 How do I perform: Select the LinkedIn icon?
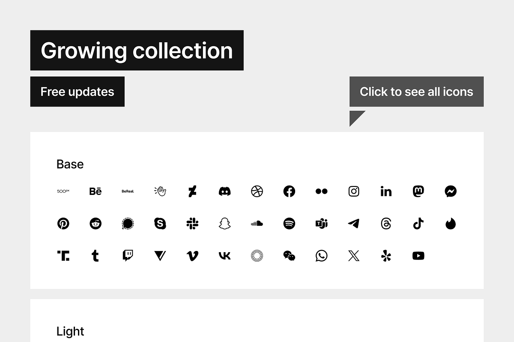point(386,191)
